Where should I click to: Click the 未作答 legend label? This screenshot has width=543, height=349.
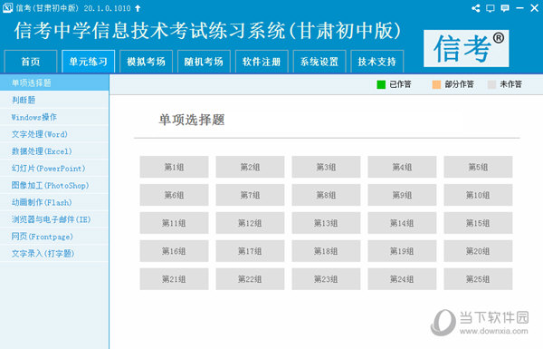[x=510, y=84]
